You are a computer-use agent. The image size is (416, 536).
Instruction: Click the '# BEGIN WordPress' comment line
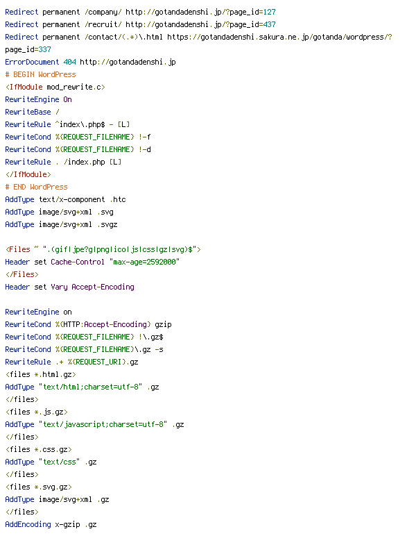[40, 74]
